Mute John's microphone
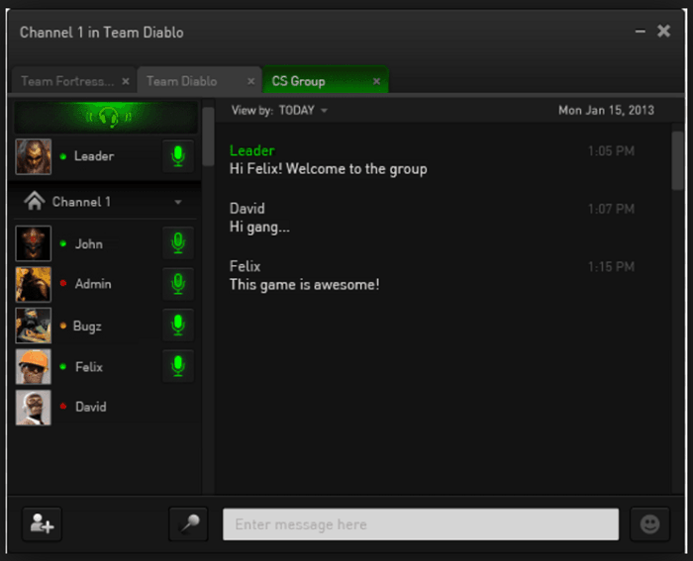This screenshot has width=693, height=561. pos(178,243)
